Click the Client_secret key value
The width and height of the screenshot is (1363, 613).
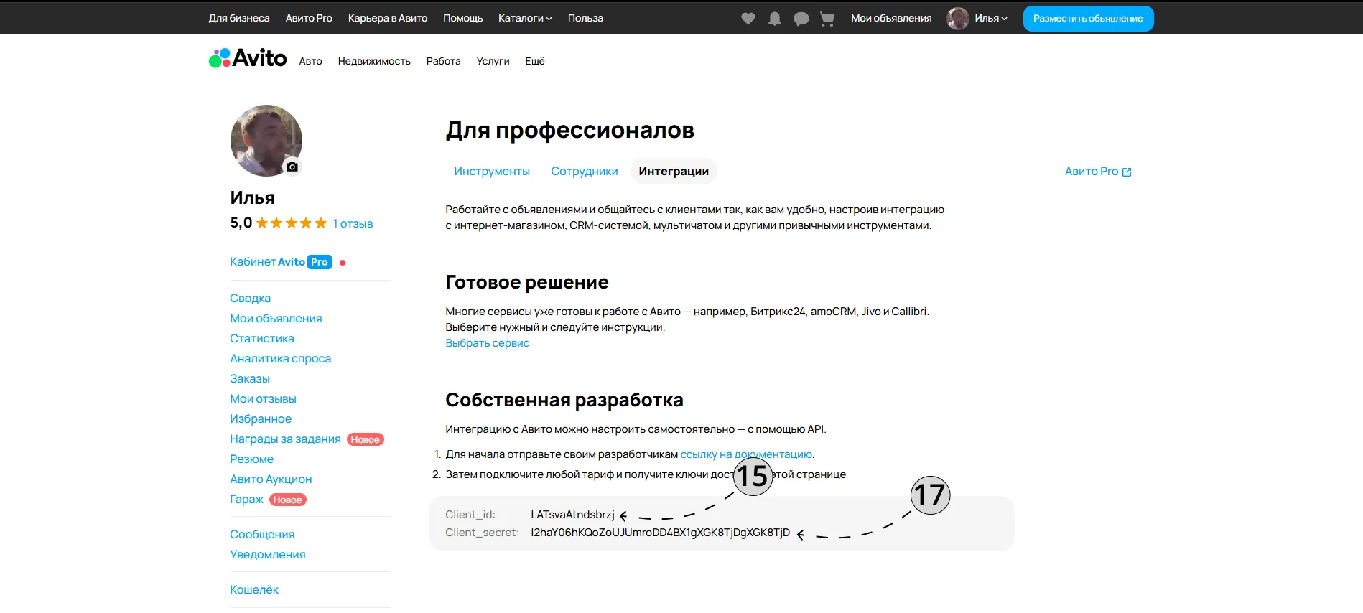click(660, 533)
